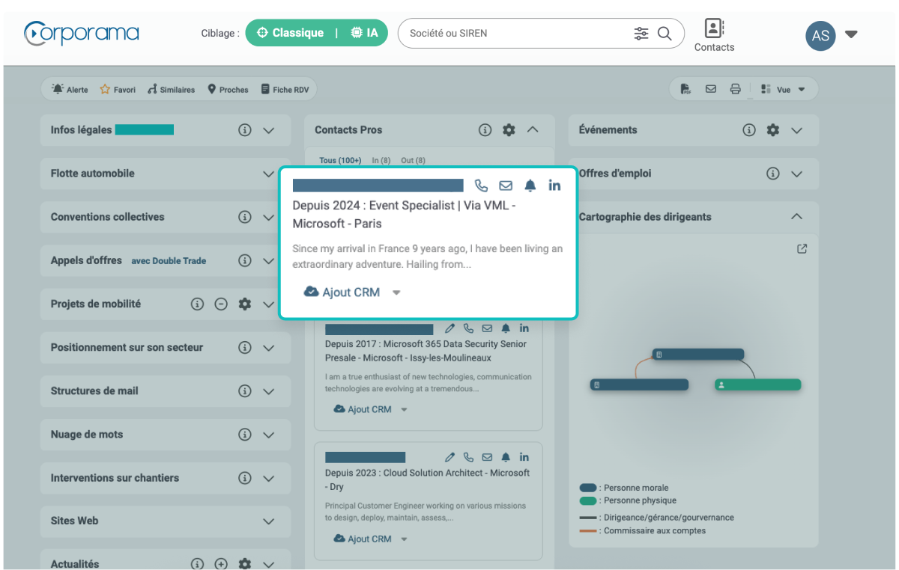
Task: Call the Event Specialist contact
Action: [x=482, y=186]
